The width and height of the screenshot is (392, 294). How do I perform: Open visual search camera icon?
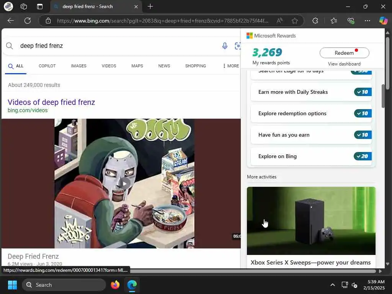click(x=237, y=46)
